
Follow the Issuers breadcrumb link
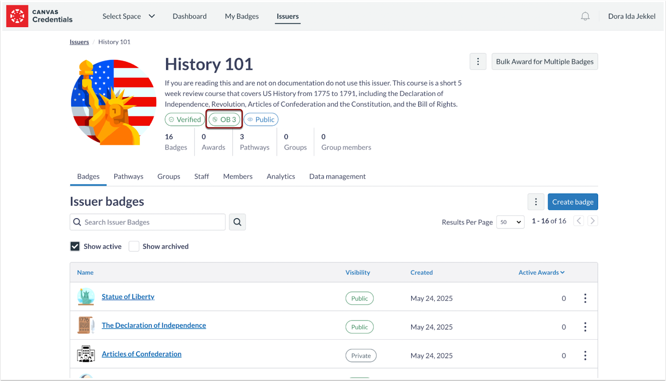[79, 42]
